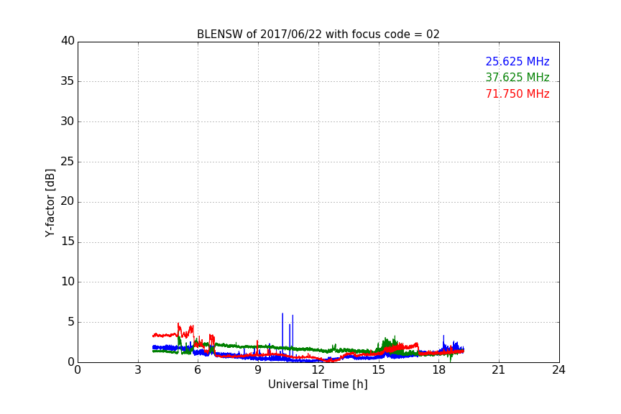Click the plot title 'BLENSW of 2017/06/22 with focus code = 02'
The height and width of the screenshot is (414, 621).
pyautogui.click(x=318, y=34)
